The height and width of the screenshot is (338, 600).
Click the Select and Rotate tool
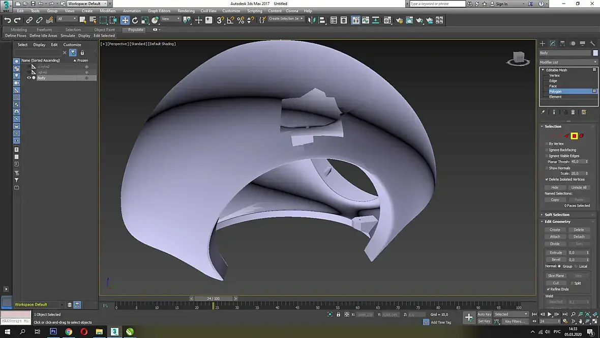(135, 20)
